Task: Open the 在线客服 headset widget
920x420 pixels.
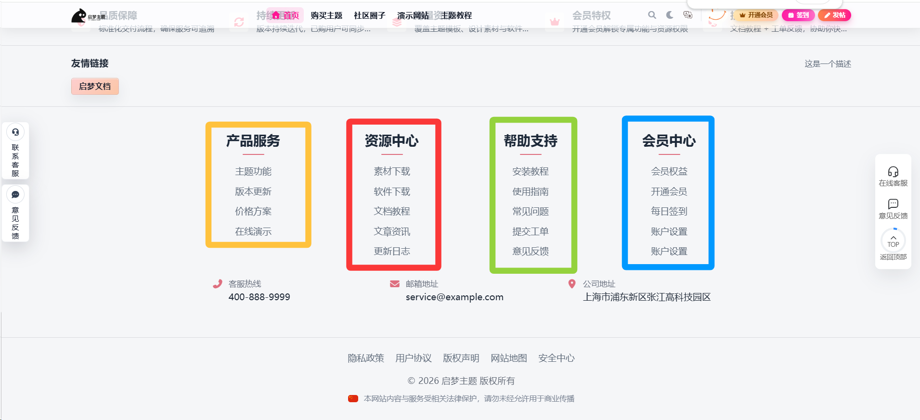Action: point(893,176)
